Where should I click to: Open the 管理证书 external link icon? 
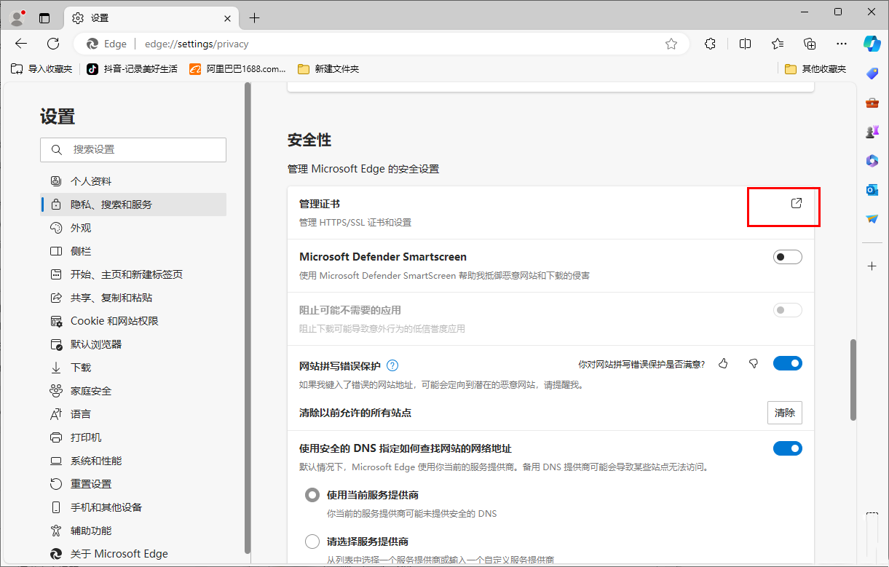(x=797, y=204)
